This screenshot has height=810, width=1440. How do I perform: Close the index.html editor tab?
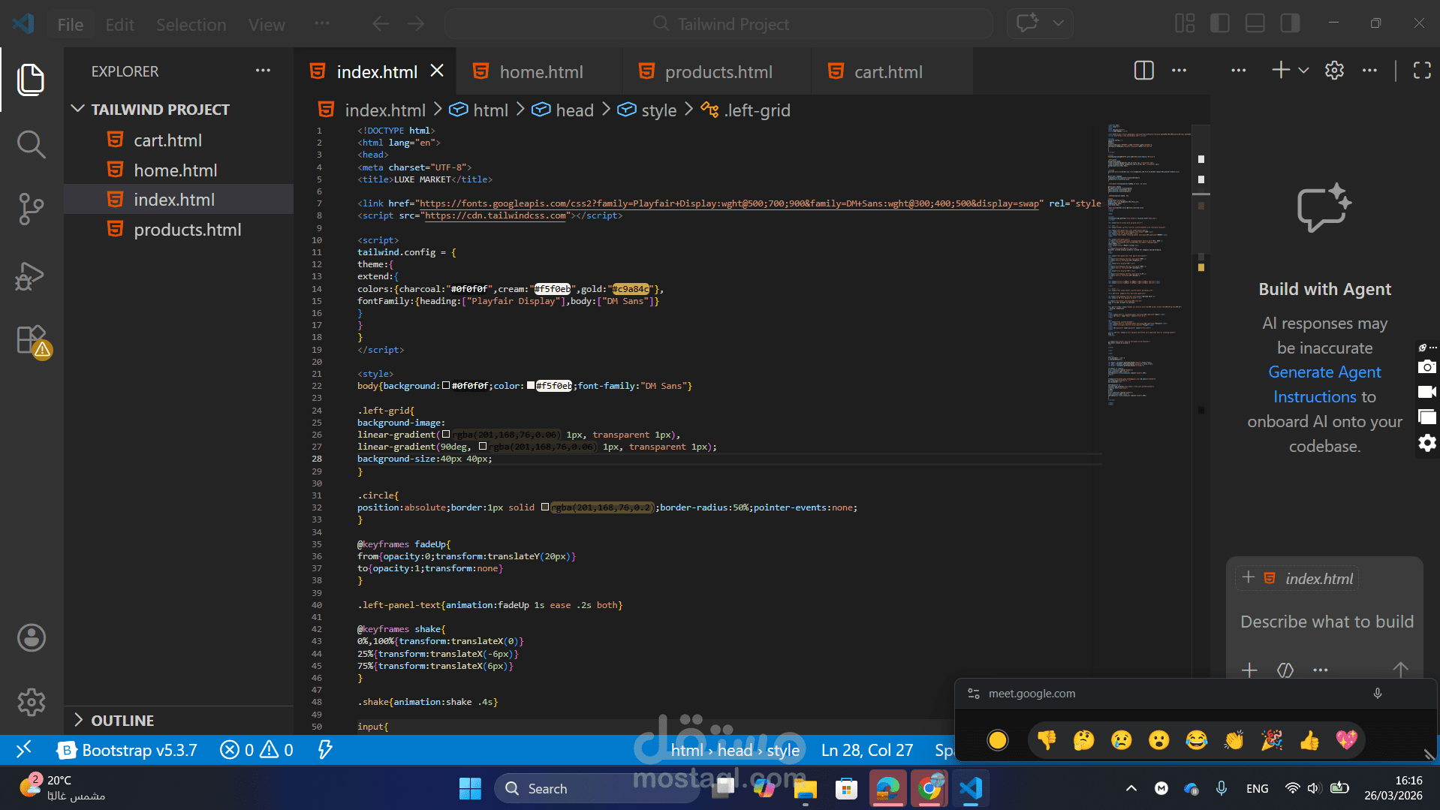437,71
